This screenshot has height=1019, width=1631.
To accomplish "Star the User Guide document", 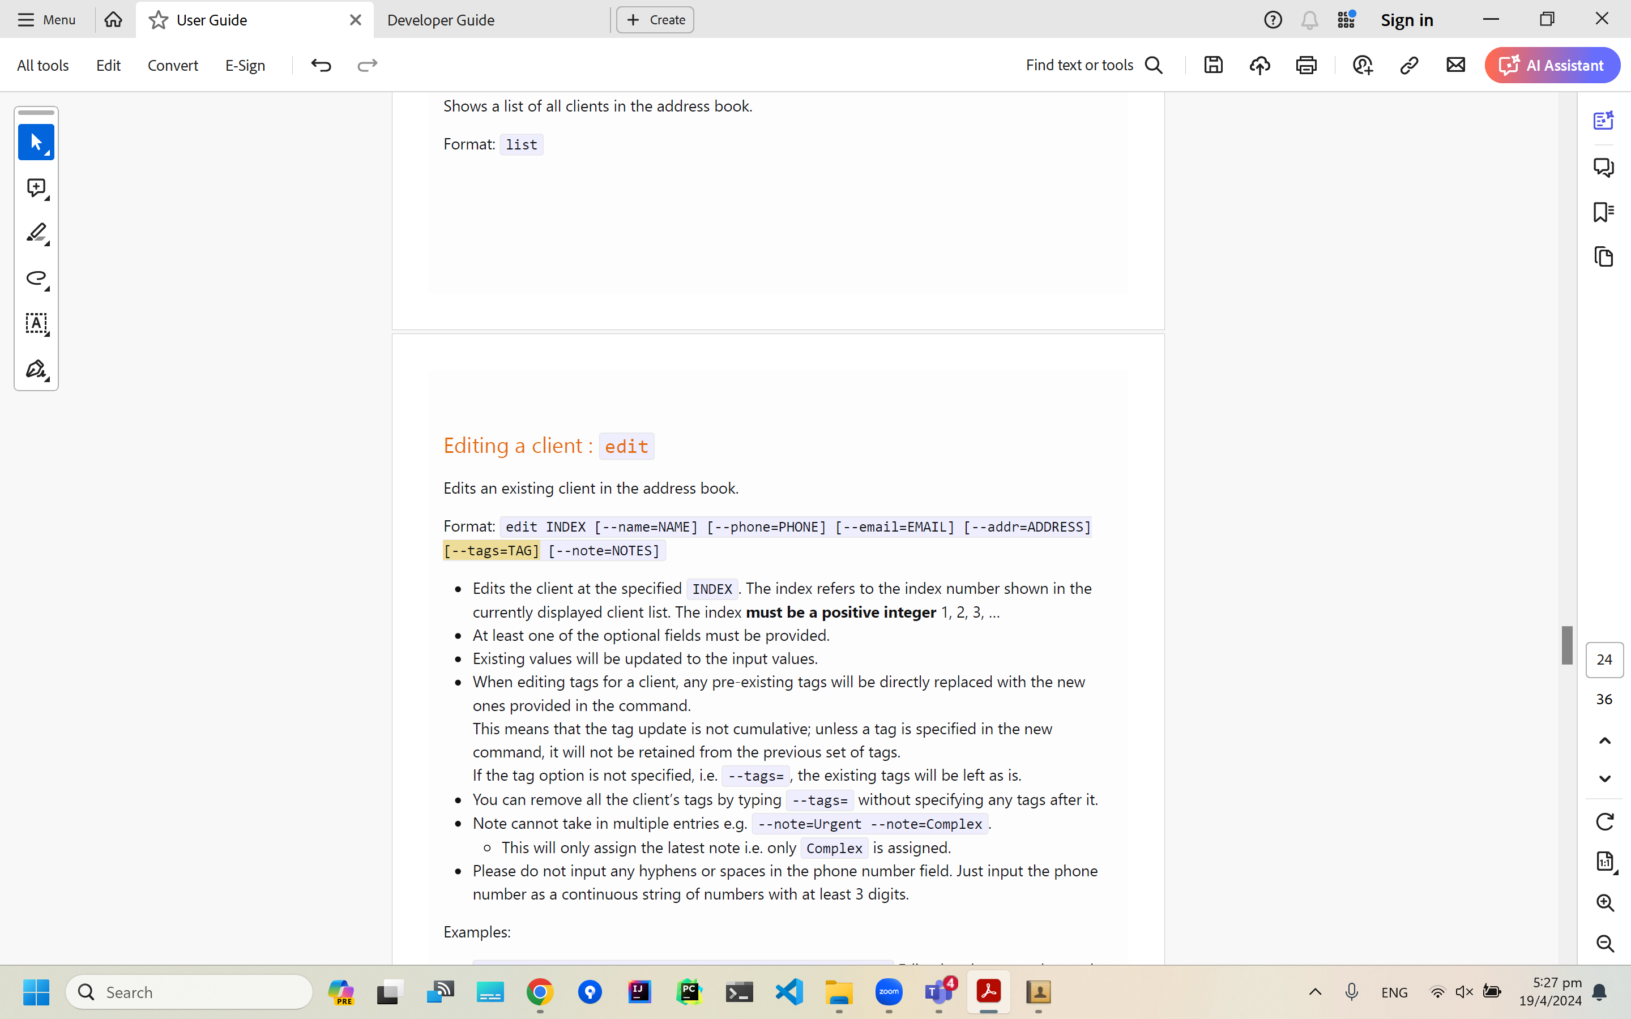I will tap(159, 20).
